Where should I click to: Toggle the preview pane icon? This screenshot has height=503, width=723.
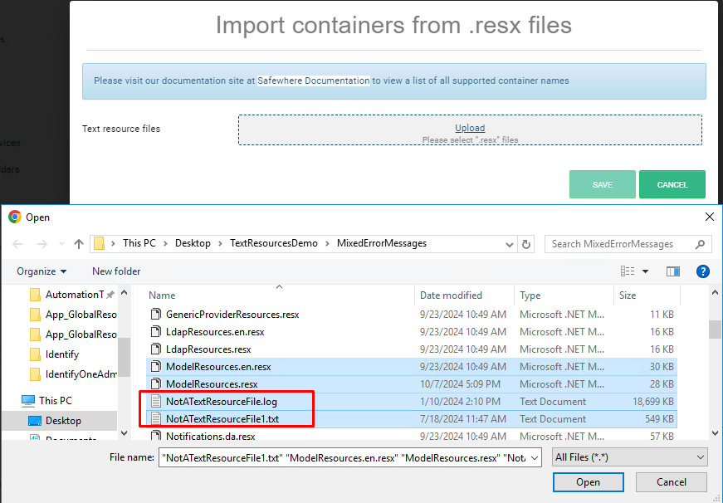[673, 271]
